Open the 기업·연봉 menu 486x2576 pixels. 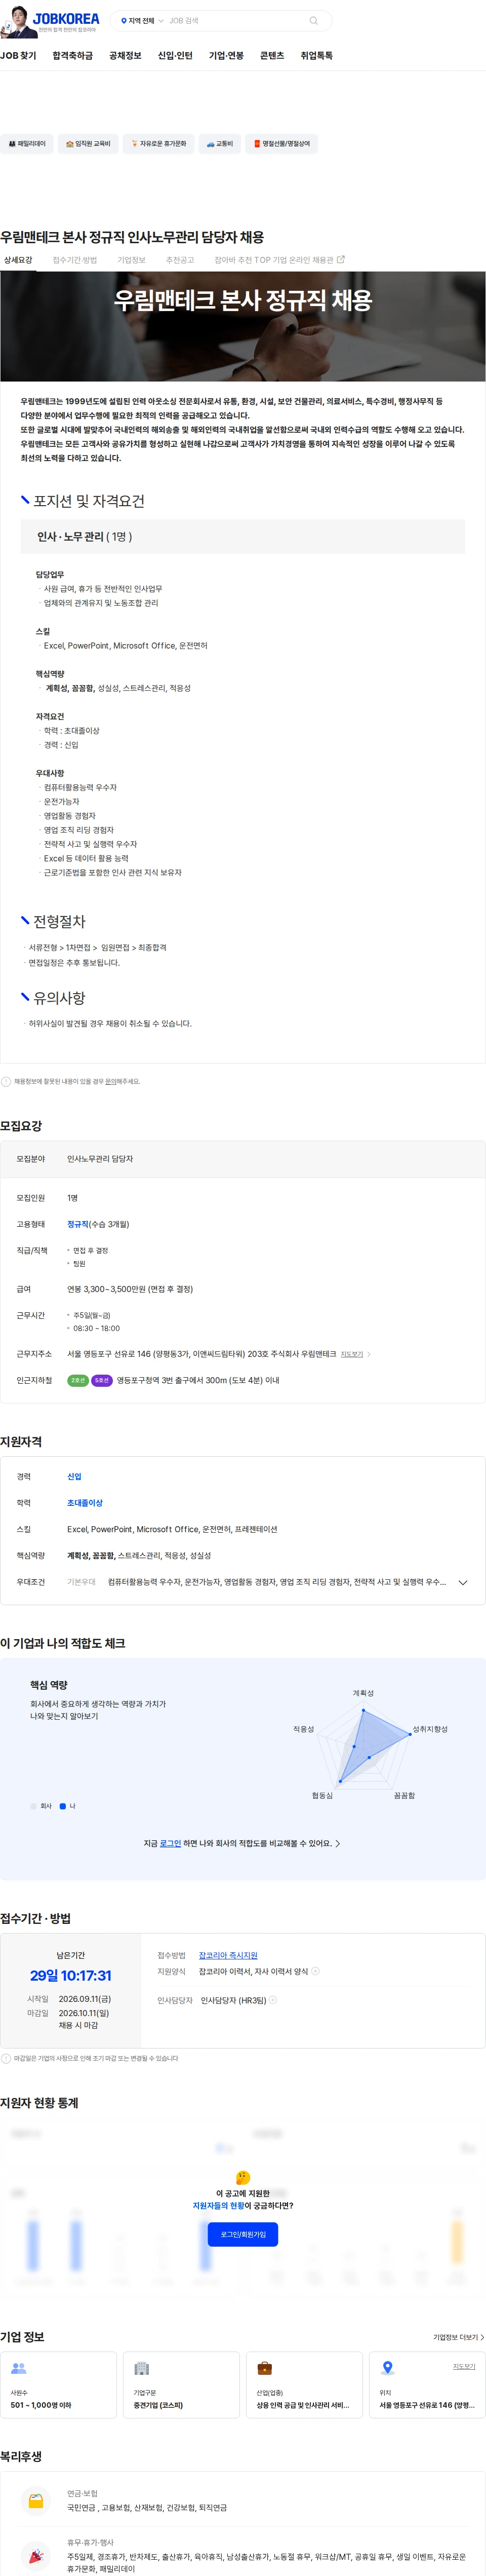click(226, 56)
